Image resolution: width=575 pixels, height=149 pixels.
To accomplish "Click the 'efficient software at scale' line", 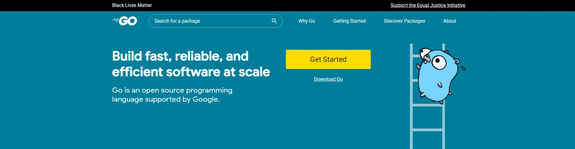I will [x=191, y=72].
